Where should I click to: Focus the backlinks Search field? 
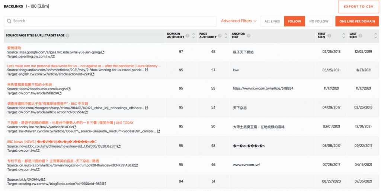click(x=110, y=21)
